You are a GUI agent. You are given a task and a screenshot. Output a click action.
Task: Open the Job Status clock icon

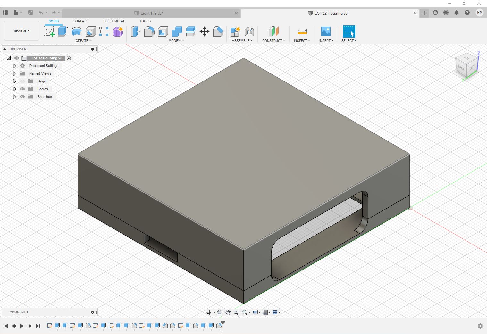(x=446, y=13)
